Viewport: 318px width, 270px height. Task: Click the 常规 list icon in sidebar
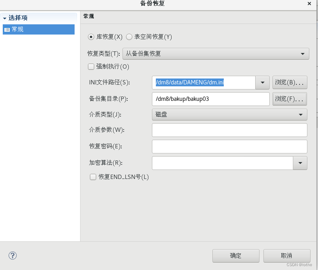7,29
